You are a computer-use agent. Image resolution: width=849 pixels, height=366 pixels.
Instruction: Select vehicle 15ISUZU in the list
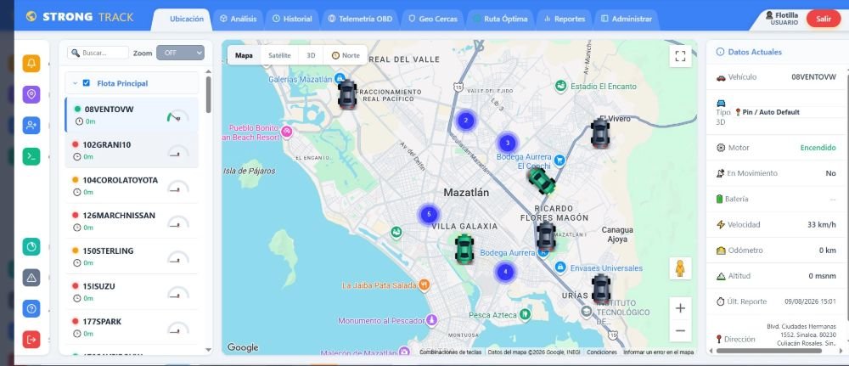[132, 292]
